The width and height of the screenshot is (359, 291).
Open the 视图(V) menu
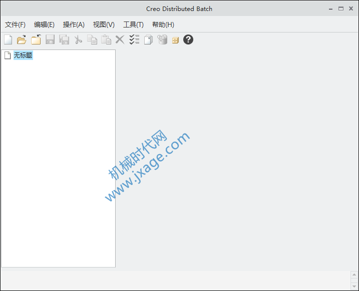(x=104, y=24)
